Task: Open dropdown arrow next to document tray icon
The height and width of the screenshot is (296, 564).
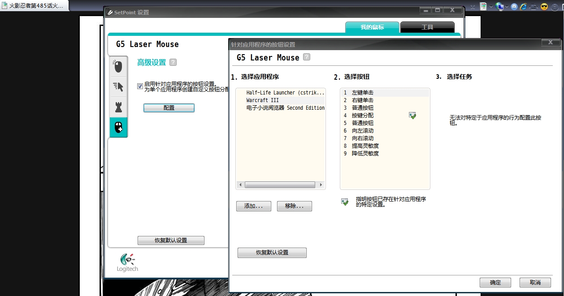Action: pyautogui.click(x=491, y=6)
